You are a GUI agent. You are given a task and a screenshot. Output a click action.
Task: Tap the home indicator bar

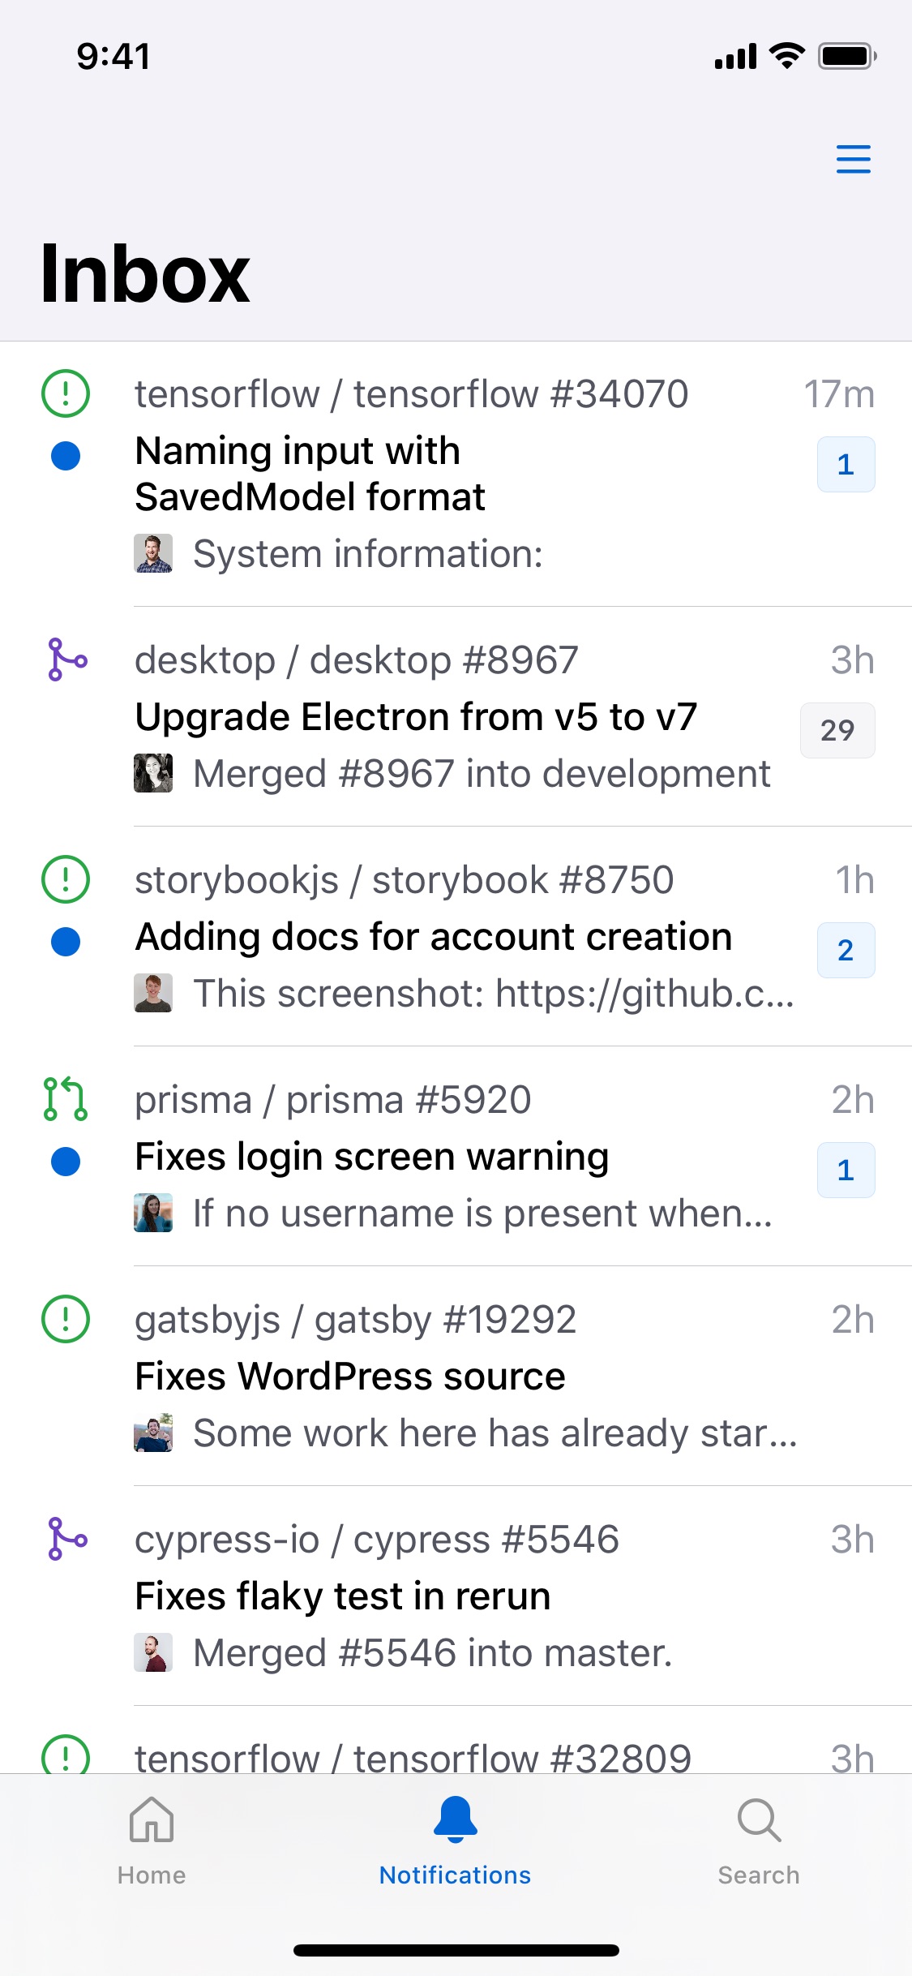coord(456,1950)
